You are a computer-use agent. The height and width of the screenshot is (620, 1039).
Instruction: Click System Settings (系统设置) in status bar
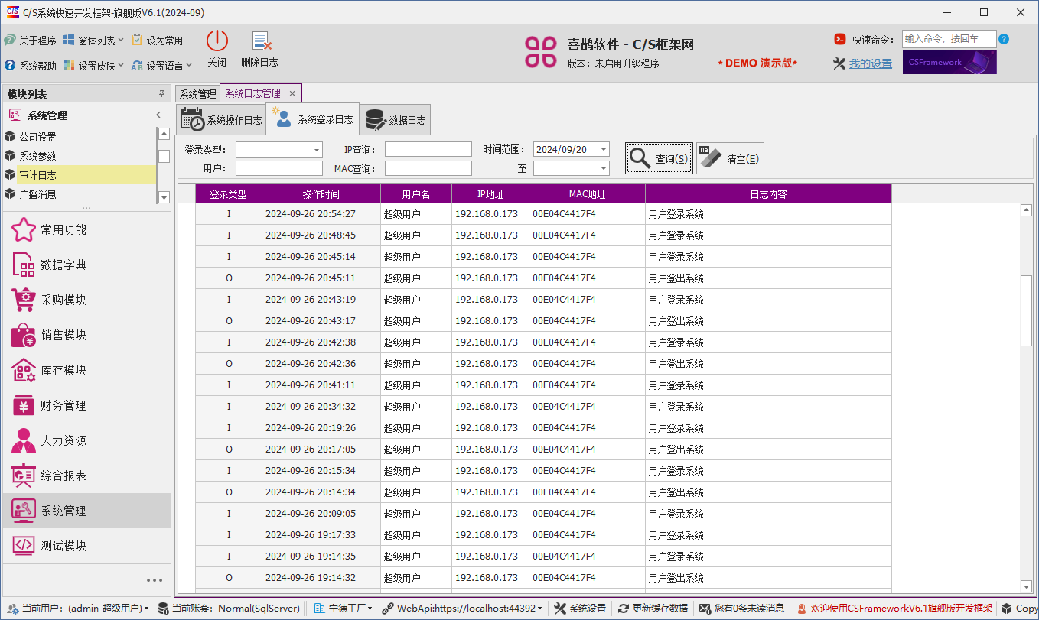[580, 609]
